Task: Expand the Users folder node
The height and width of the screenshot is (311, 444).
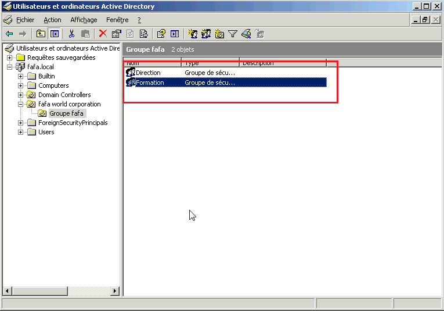Action: coord(20,133)
